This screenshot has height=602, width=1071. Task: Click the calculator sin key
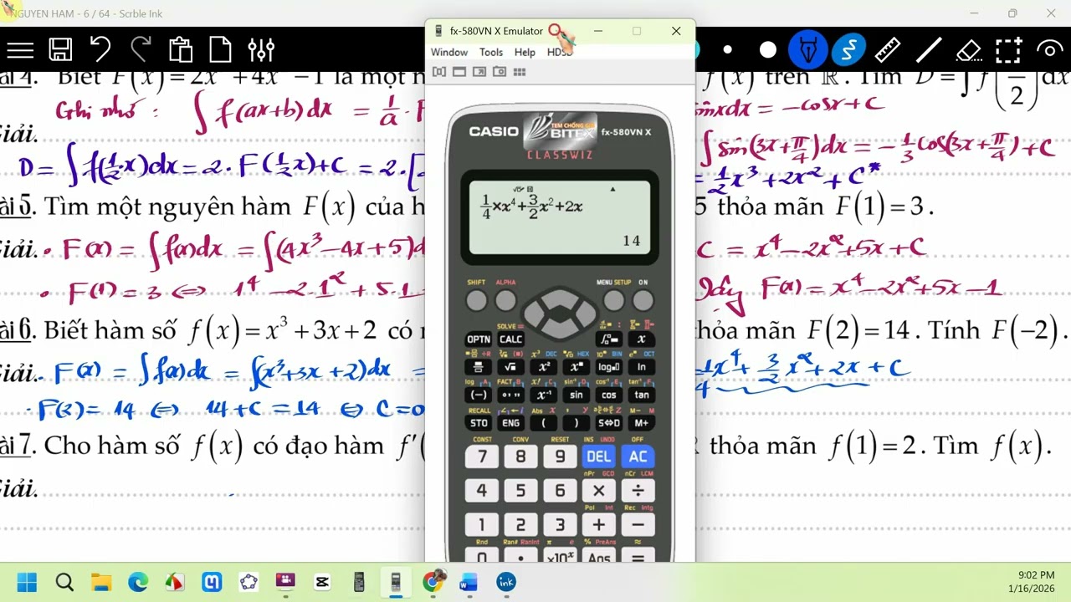pyautogui.click(x=576, y=395)
